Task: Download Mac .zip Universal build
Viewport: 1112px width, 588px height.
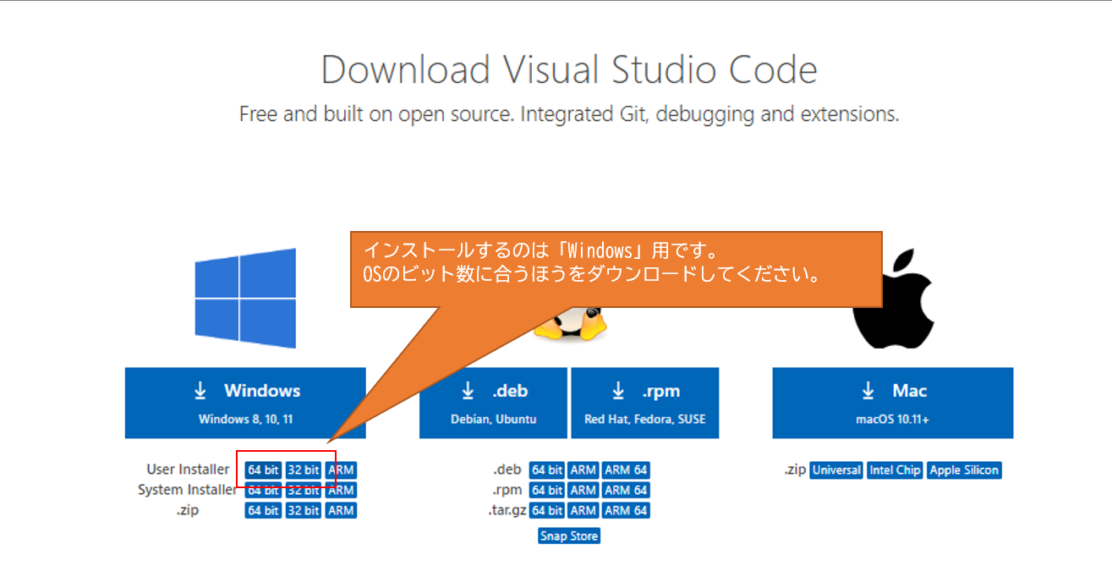Action: pos(836,470)
